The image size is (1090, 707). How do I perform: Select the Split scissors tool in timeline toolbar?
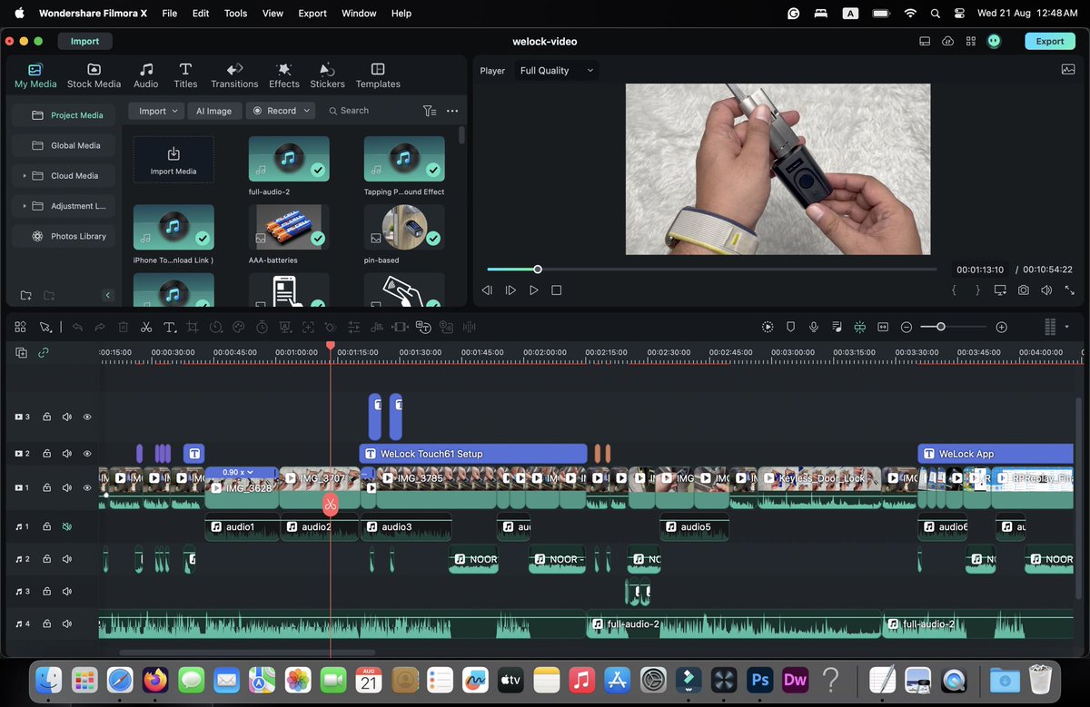pos(146,327)
